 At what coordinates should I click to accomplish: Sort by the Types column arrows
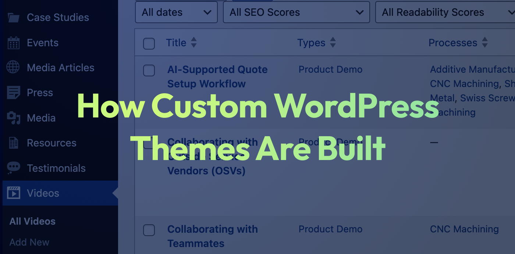[333, 43]
